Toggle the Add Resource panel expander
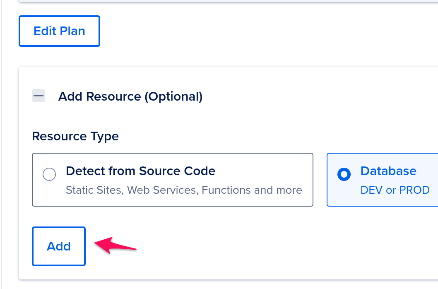The height and width of the screenshot is (289, 438). click(39, 96)
